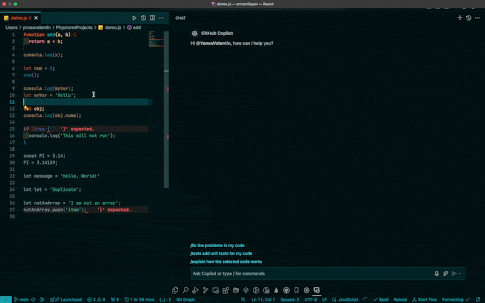Attach context with paperclip icon
The width and height of the screenshot is (485, 303).
446,274
